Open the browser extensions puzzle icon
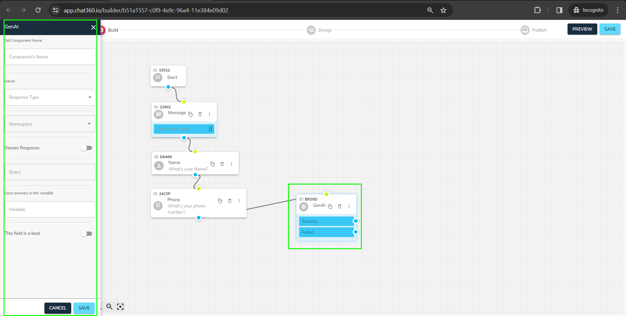Image resolution: width=626 pixels, height=316 pixels. point(537,10)
